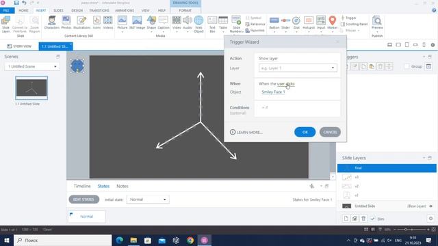The width and height of the screenshot is (438, 246).
Task: Toggle the Group checkbox in Triggers panel
Action: (x=407, y=66)
